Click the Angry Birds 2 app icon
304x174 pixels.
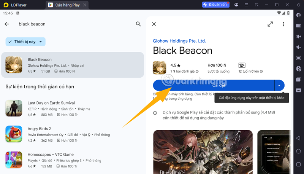tap(14, 134)
